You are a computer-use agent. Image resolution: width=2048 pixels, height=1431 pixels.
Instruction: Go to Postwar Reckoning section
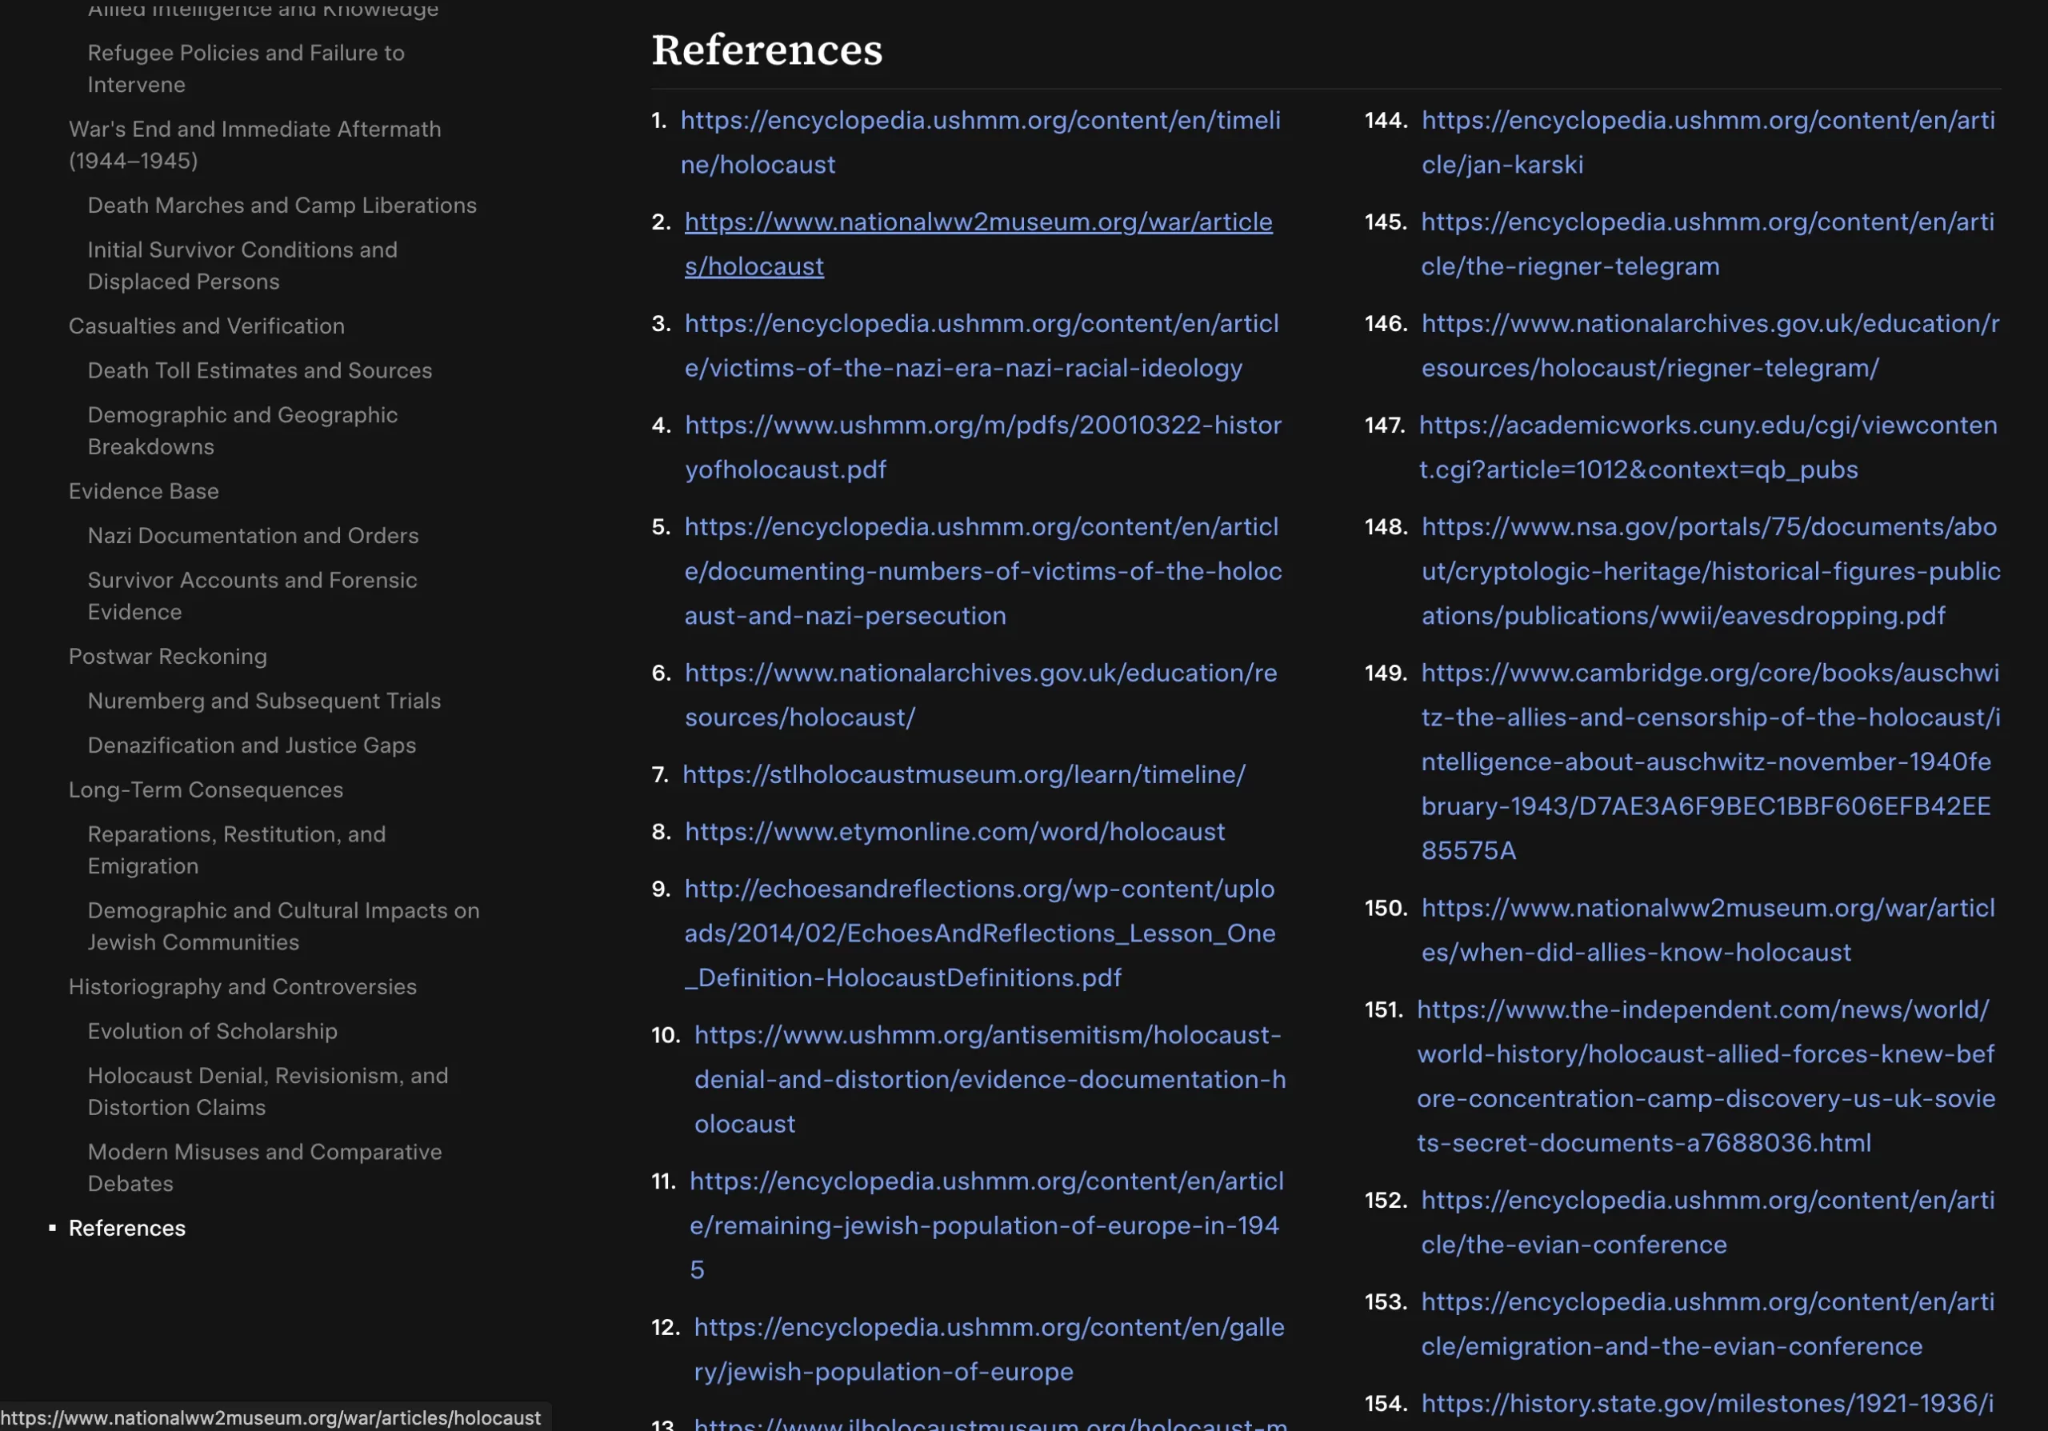pos(168,656)
